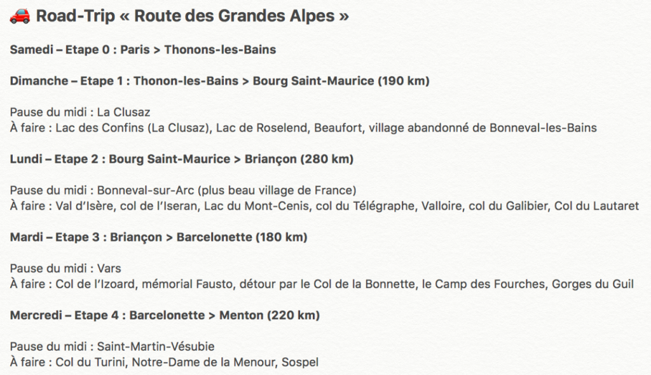Click the red car emoji icon
651x375 pixels.
20,16
